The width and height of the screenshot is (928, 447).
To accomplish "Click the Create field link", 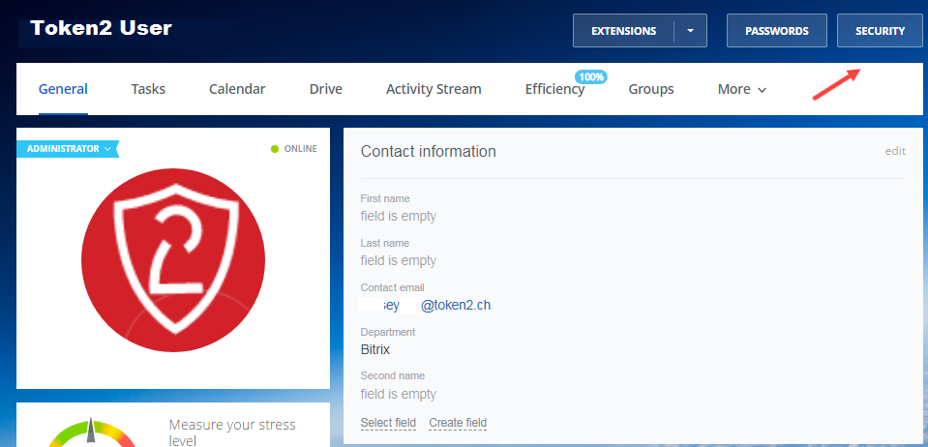I will [458, 423].
